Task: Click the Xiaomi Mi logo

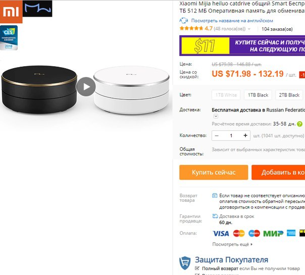Action: pos(11,12)
